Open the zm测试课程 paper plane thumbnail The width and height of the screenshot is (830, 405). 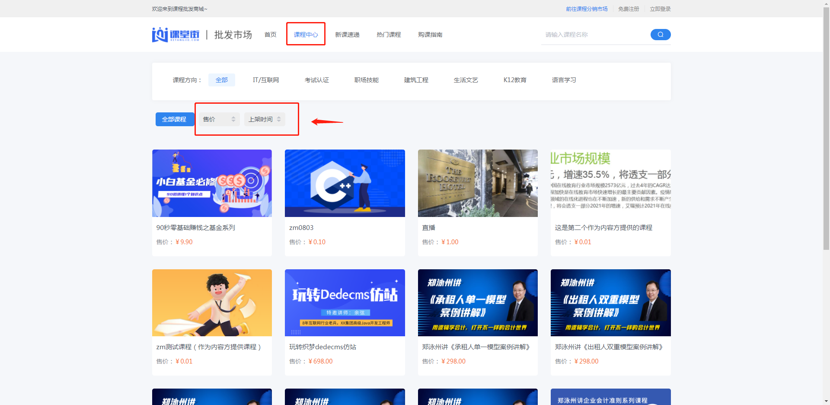[x=212, y=303]
